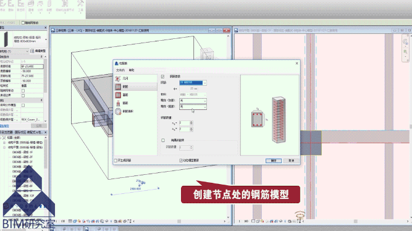Open the floor plan ending in 3F

[22, 162]
